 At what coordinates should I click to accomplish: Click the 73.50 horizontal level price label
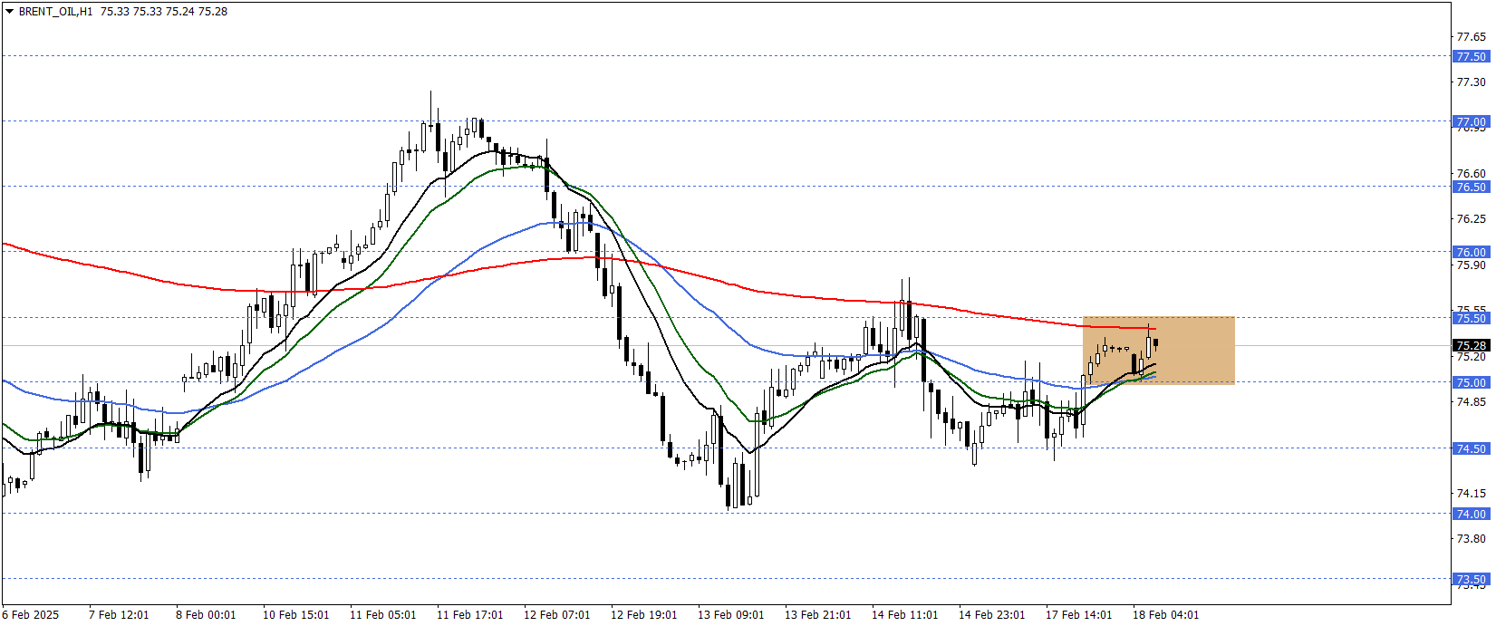point(1471,579)
